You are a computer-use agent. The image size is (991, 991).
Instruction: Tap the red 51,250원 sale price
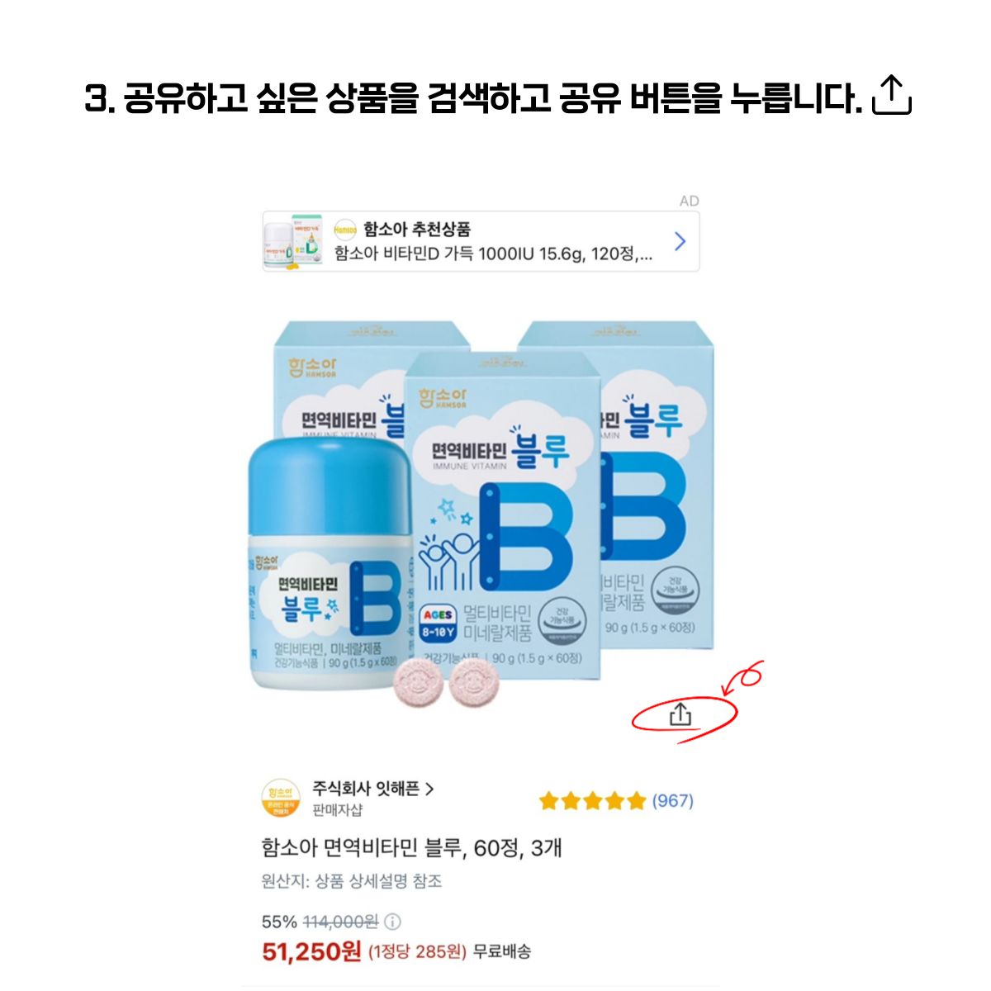(x=311, y=952)
